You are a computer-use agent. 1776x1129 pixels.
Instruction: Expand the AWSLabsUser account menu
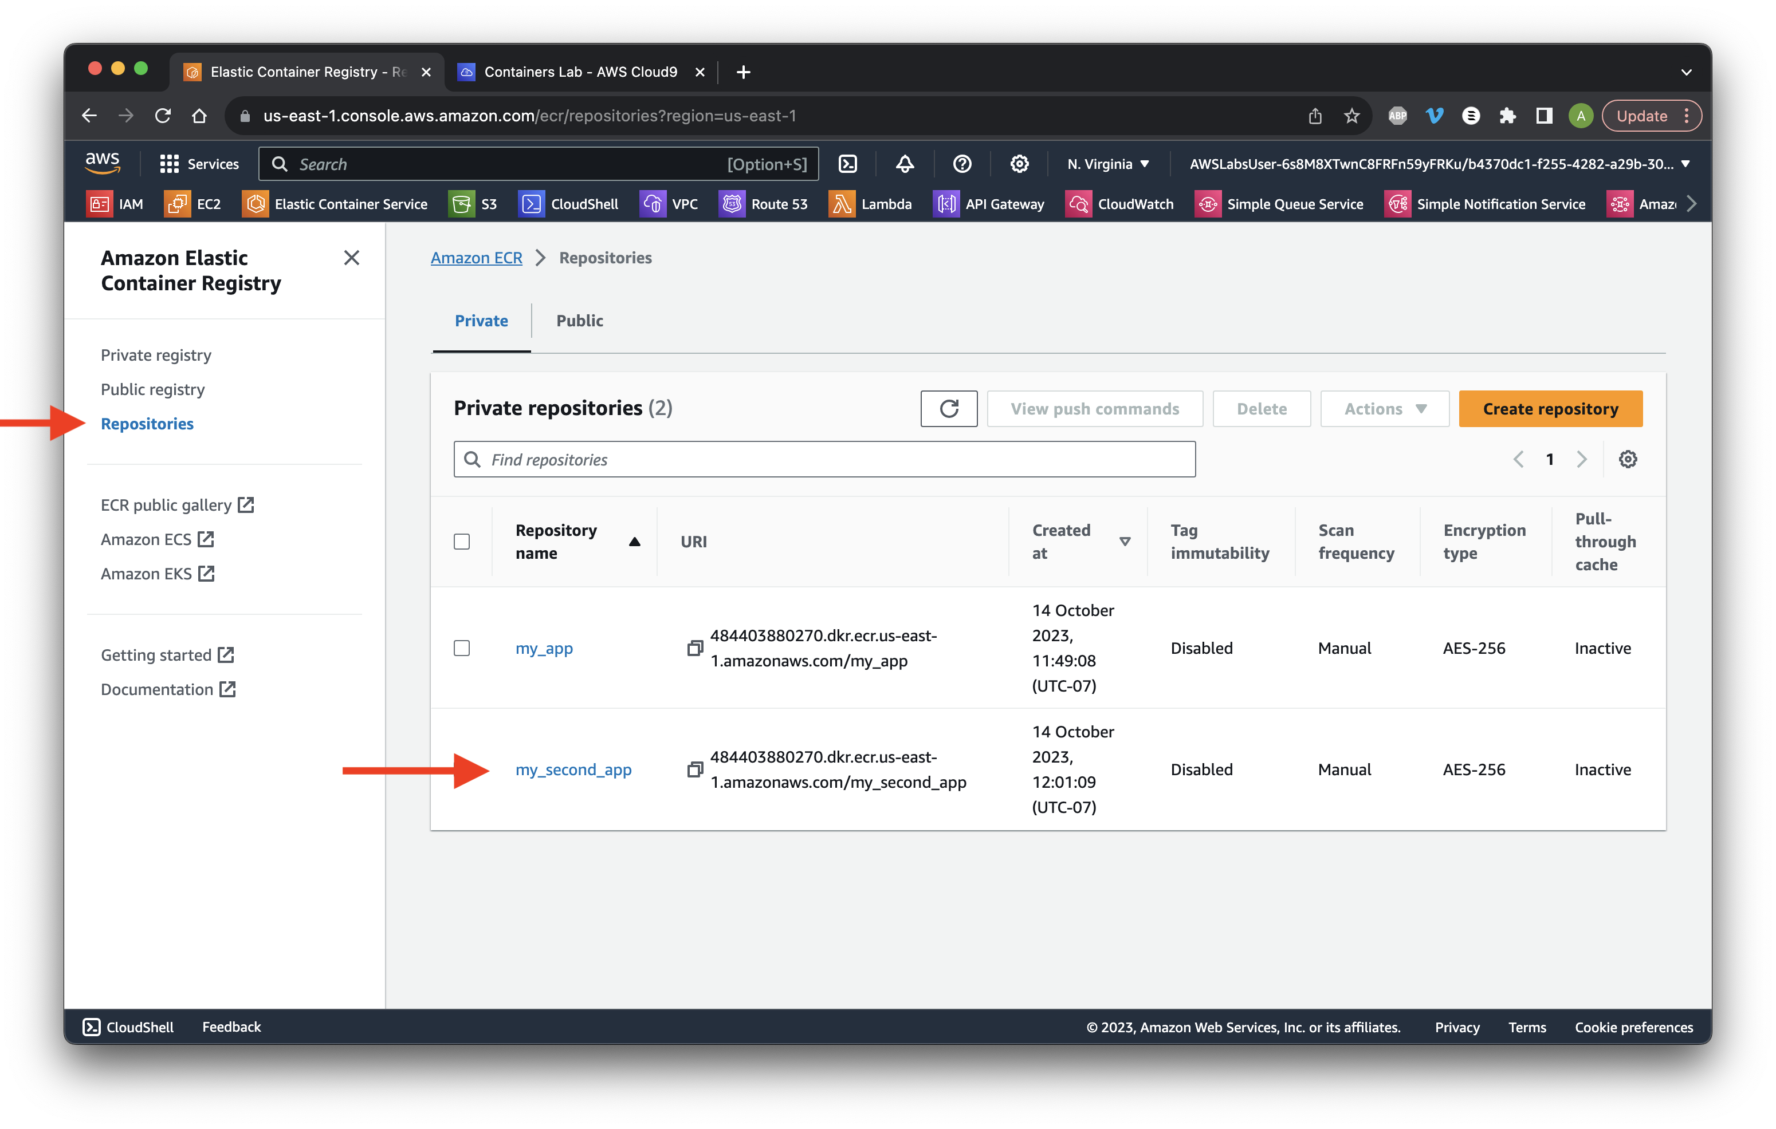tap(1440, 164)
